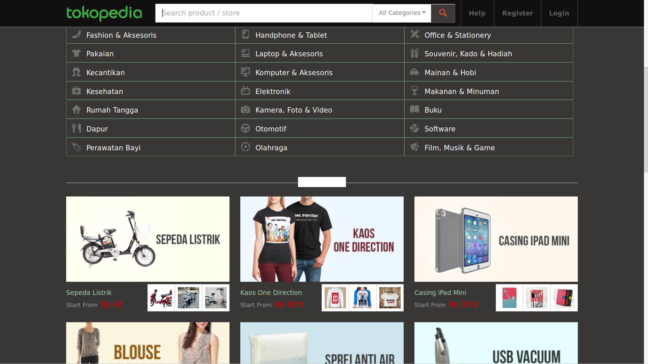The width and height of the screenshot is (648, 364).
Task: Click the Komputer & Aksesoris monitor icon
Action: 246,72
